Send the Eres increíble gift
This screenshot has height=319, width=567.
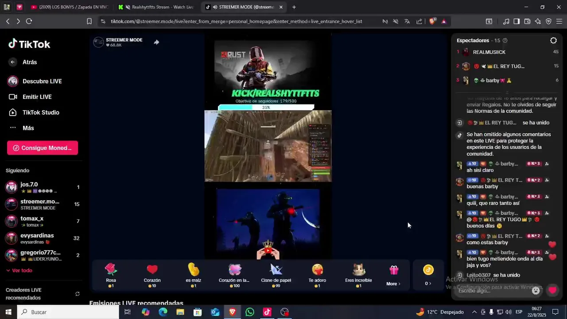(x=358, y=275)
